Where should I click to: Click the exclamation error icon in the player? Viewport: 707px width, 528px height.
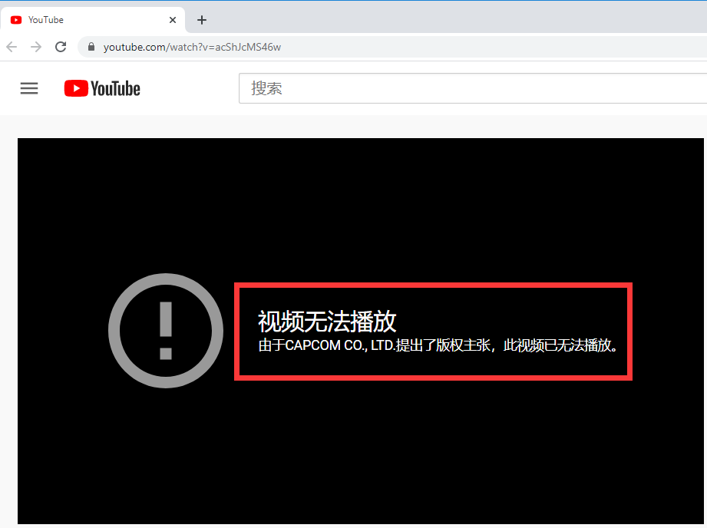tap(166, 331)
